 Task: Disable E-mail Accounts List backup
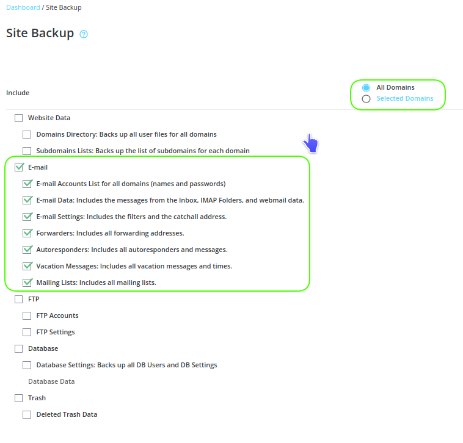point(27,184)
